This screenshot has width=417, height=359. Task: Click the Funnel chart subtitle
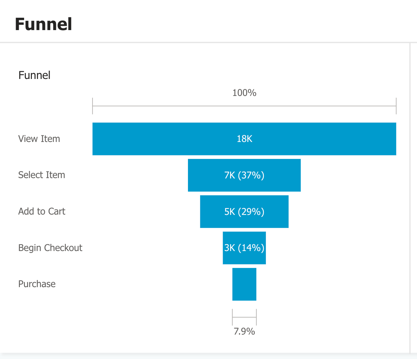point(34,75)
